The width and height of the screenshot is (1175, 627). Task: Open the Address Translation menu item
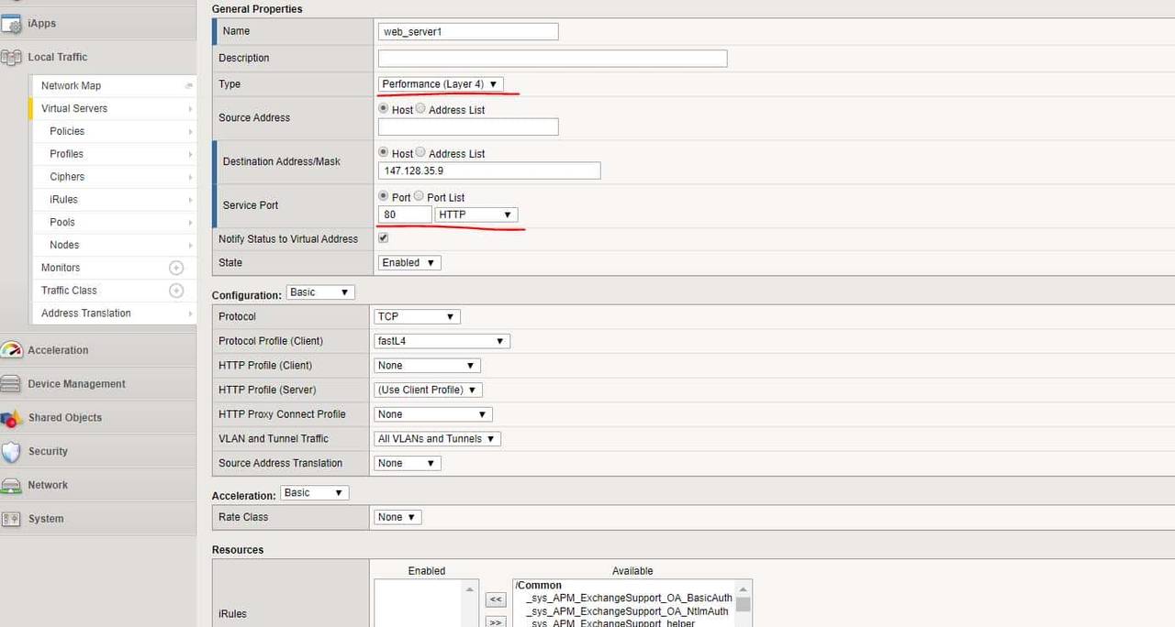coord(86,313)
